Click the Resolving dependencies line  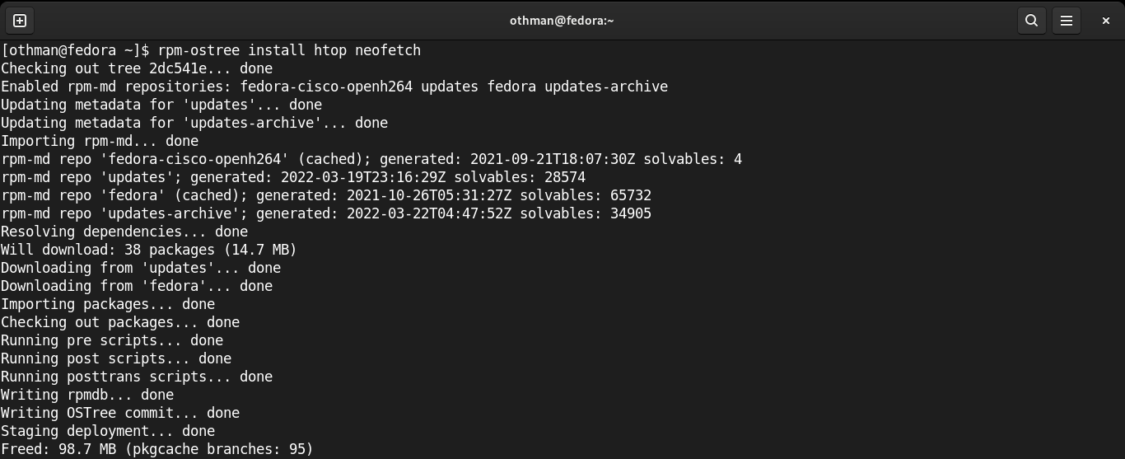tap(124, 232)
